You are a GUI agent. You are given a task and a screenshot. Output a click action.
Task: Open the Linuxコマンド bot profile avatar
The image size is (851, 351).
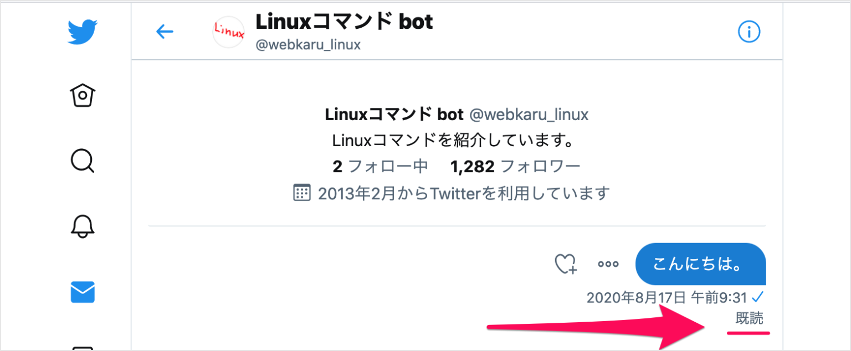tap(228, 32)
